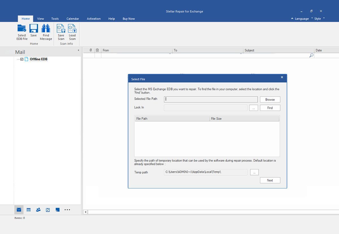Click the File Path column header
Screen dimensions: 339x234
[x=172, y=119]
